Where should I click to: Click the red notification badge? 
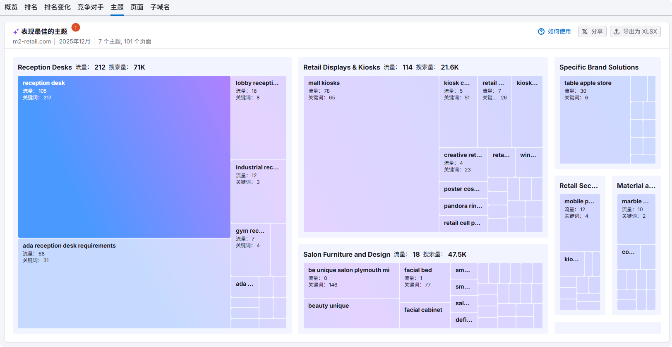point(76,27)
